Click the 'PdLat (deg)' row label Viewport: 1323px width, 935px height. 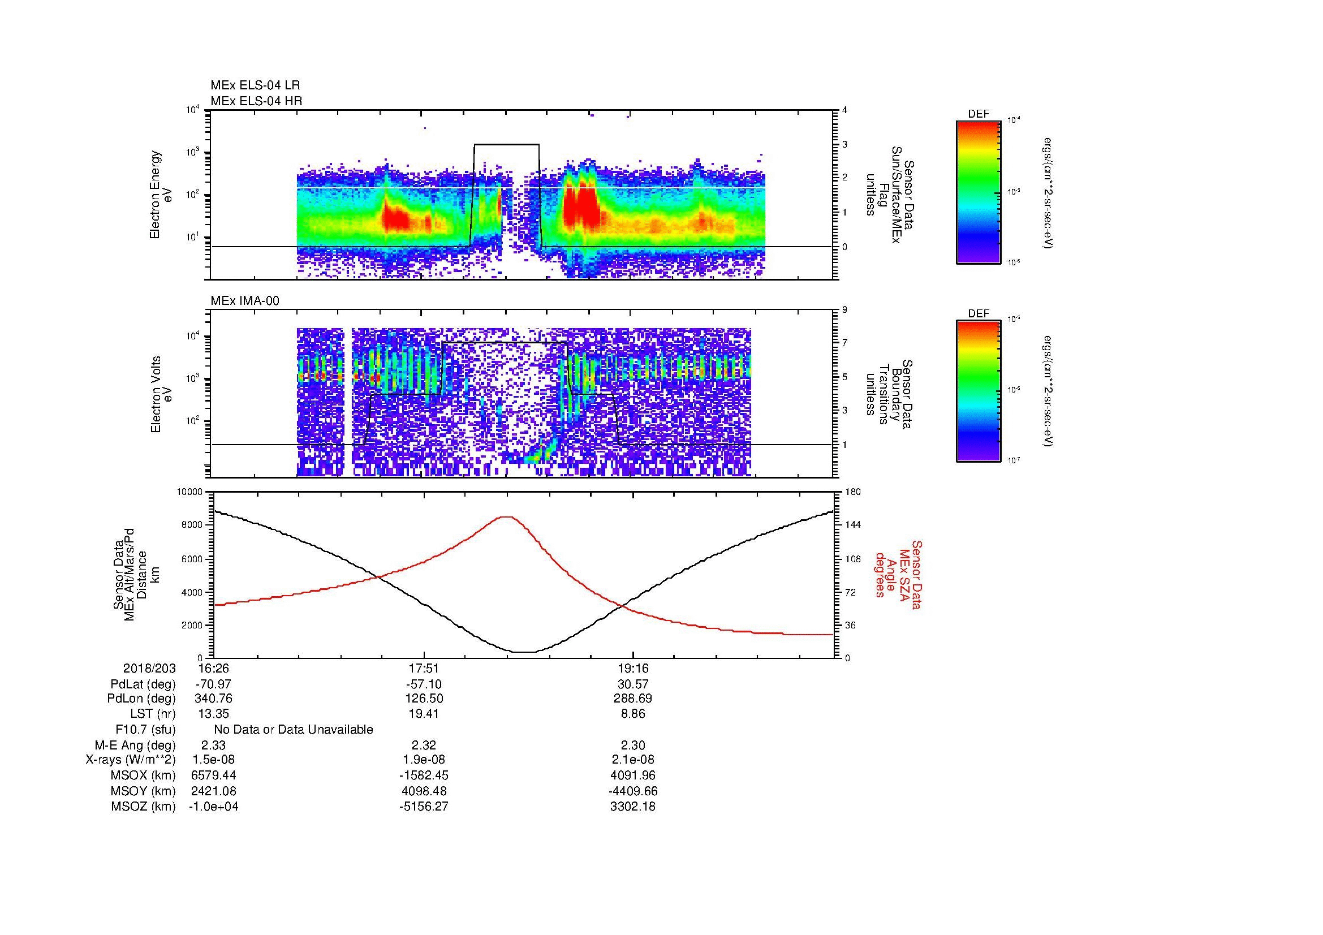(143, 684)
